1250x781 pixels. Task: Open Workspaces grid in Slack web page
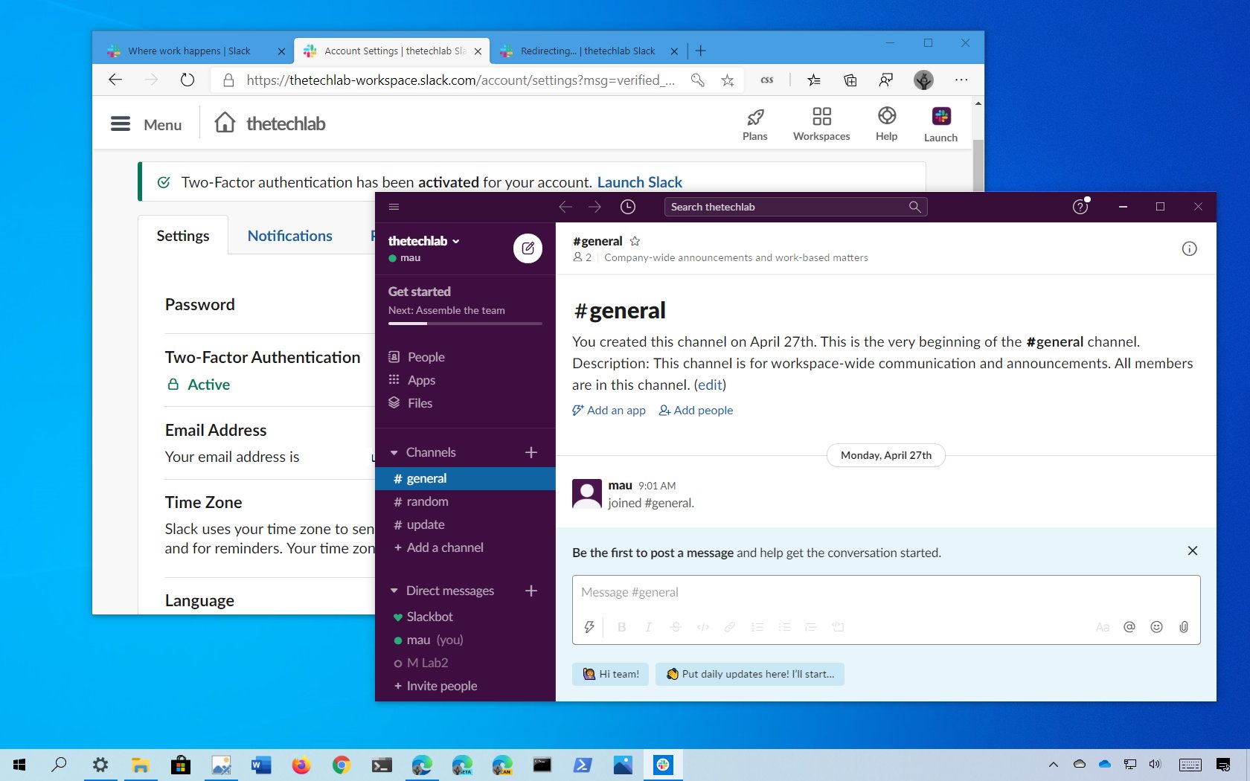[821, 124]
